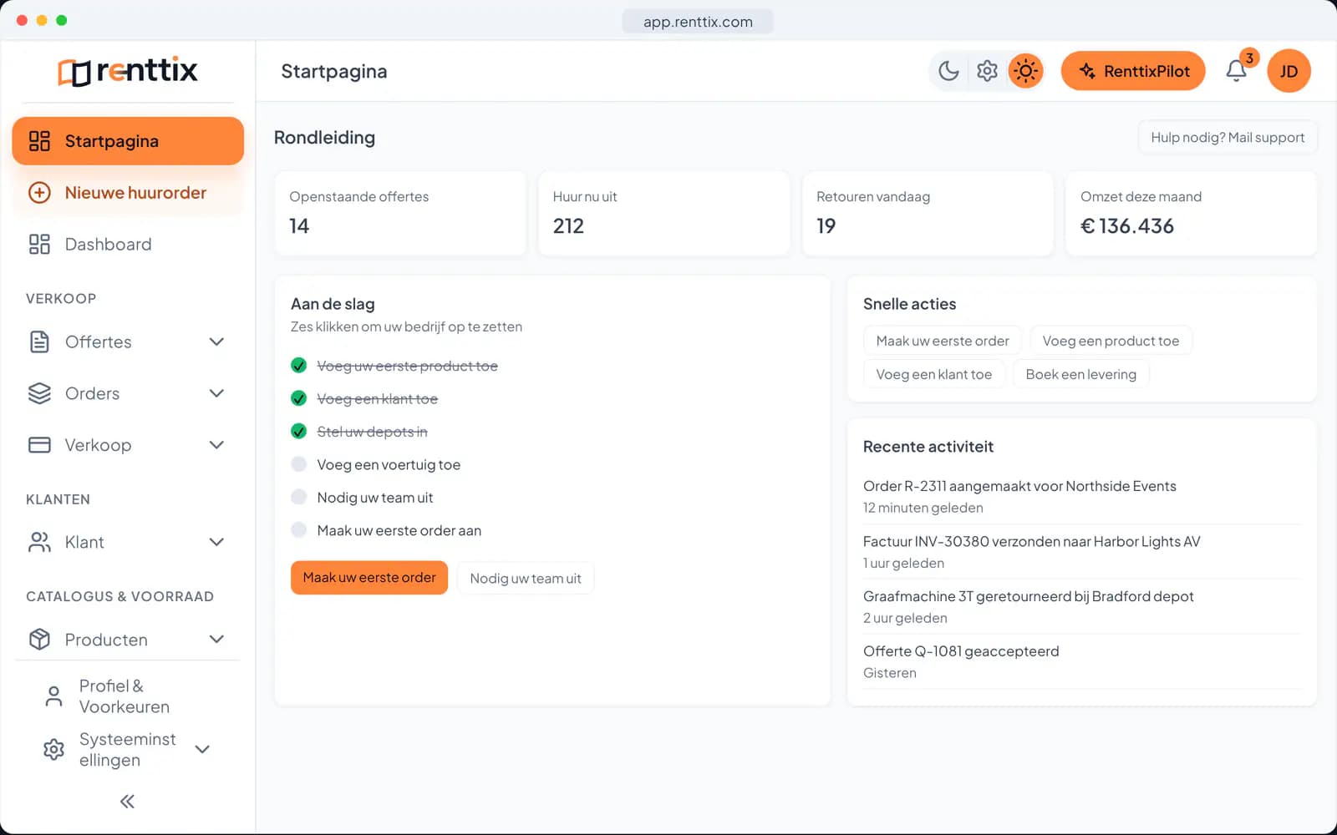Open JD user avatar menu
Image resolution: width=1337 pixels, height=835 pixels.
click(x=1289, y=71)
